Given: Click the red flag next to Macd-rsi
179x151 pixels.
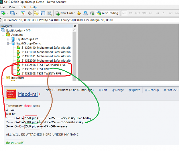Looking at the screenshot, I should coord(40,94).
